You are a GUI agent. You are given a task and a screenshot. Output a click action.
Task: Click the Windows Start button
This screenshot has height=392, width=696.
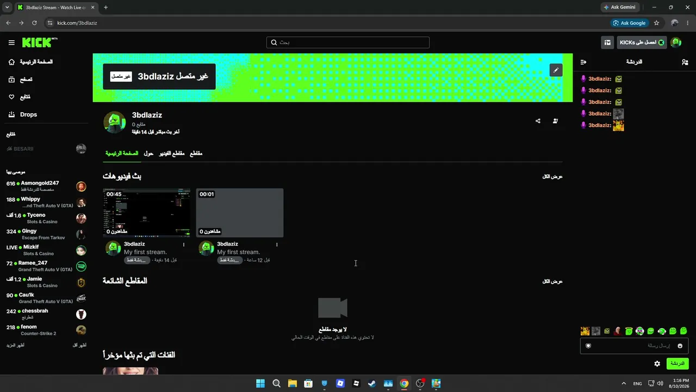click(x=260, y=383)
